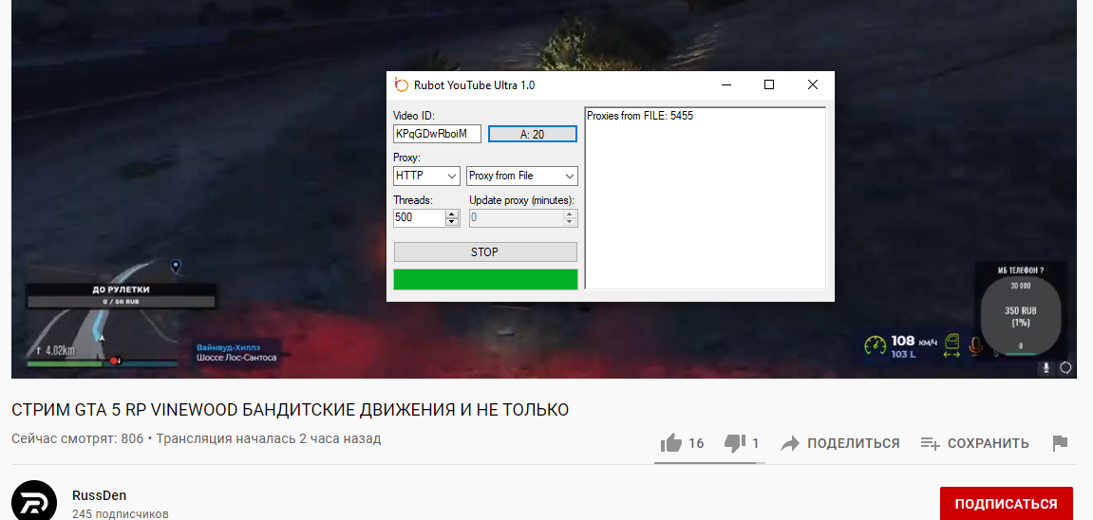The height and width of the screenshot is (520, 1093).
Task: Focus the Video ID text field
Action: 437,134
